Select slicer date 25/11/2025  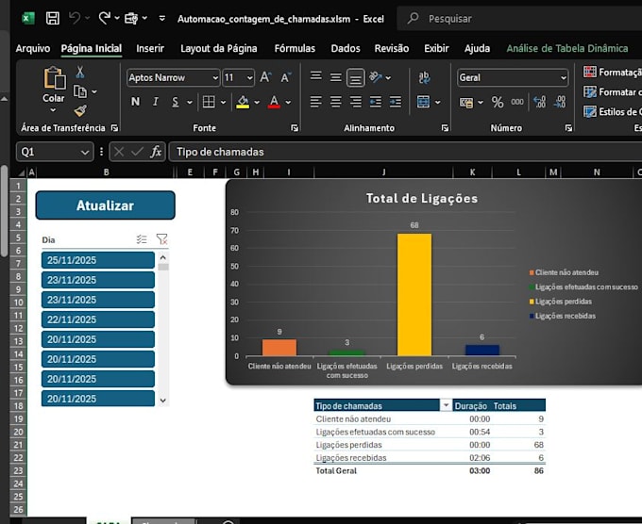coord(98,260)
